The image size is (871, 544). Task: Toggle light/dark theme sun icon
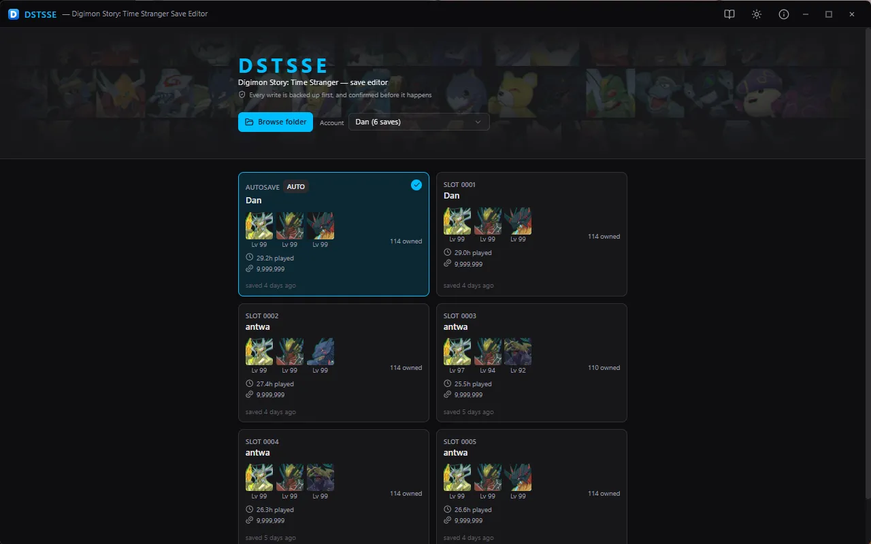[757, 14]
